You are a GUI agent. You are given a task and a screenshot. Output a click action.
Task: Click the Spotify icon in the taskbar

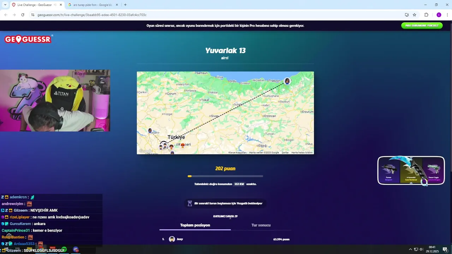point(64,249)
